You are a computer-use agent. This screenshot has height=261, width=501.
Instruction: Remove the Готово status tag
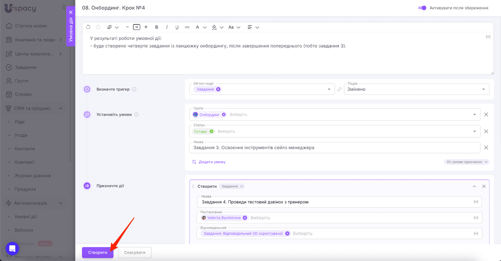(x=211, y=132)
